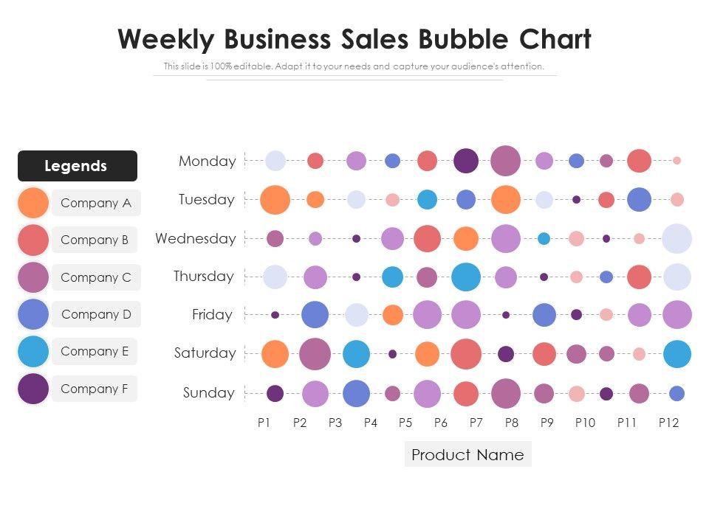The image size is (709, 531).
Task: Select the Company D label
Action: 96,314
